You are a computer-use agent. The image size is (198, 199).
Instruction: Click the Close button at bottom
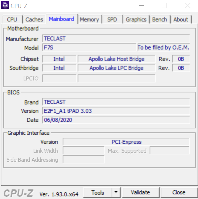(179, 193)
